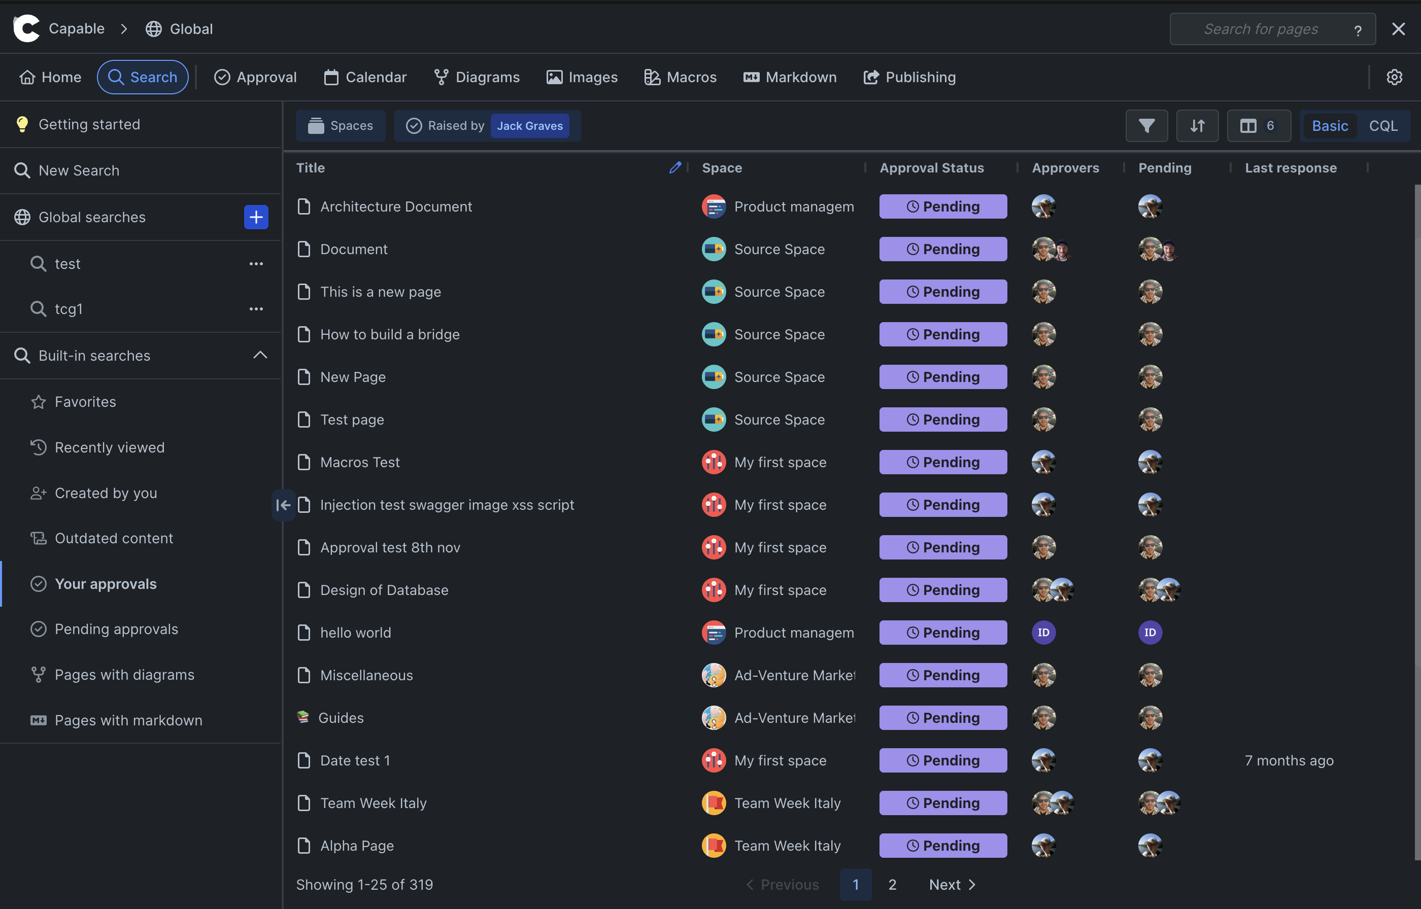Click the search help question mark
The image size is (1421, 909).
[x=1357, y=30]
